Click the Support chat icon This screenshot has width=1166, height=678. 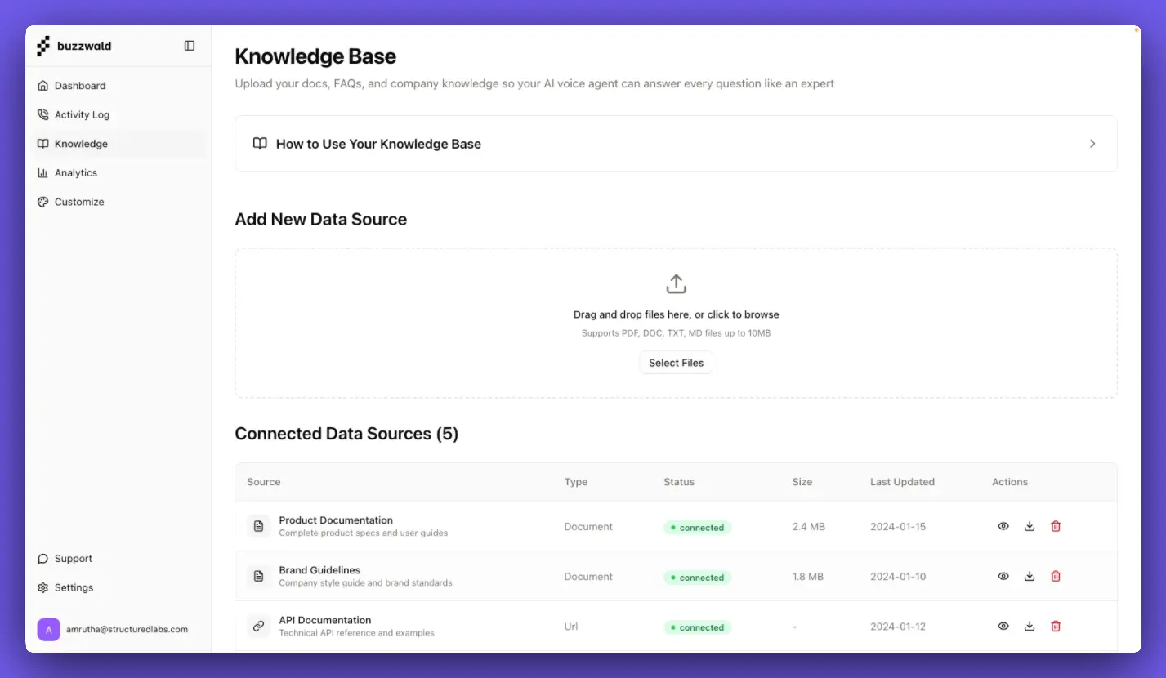point(43,558)
